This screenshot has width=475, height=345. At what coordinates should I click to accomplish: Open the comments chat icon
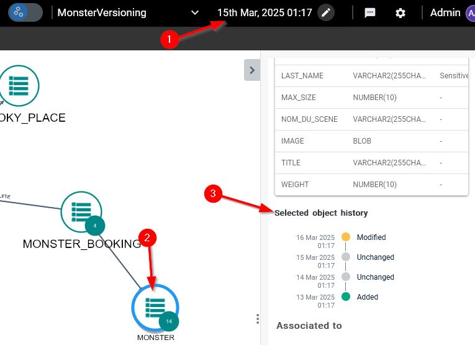(370, 12)
